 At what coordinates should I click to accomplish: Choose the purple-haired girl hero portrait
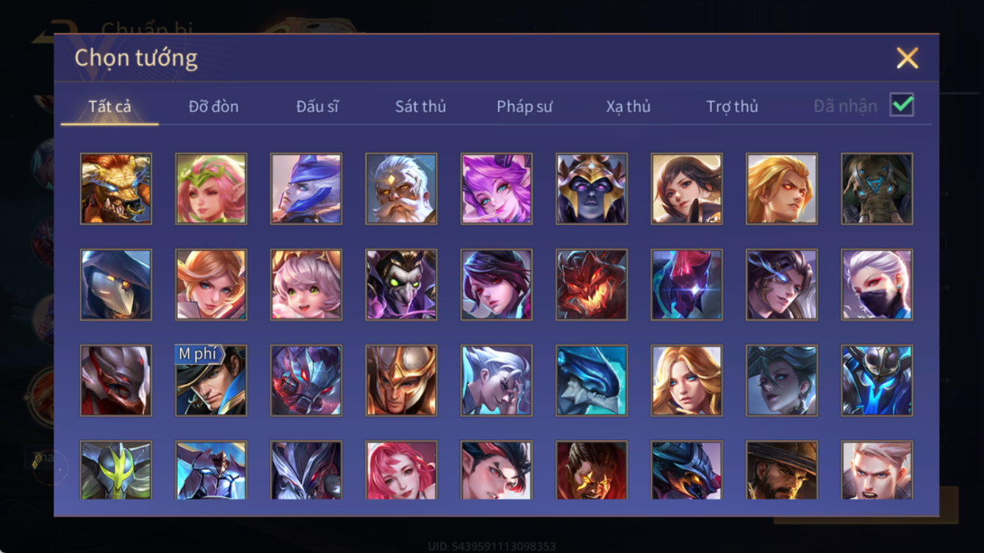497,189
